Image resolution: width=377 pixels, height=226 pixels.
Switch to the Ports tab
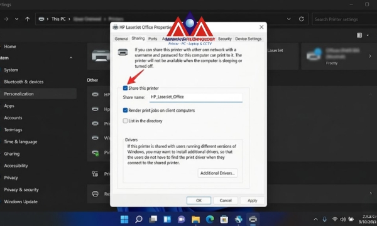point(153,39)
